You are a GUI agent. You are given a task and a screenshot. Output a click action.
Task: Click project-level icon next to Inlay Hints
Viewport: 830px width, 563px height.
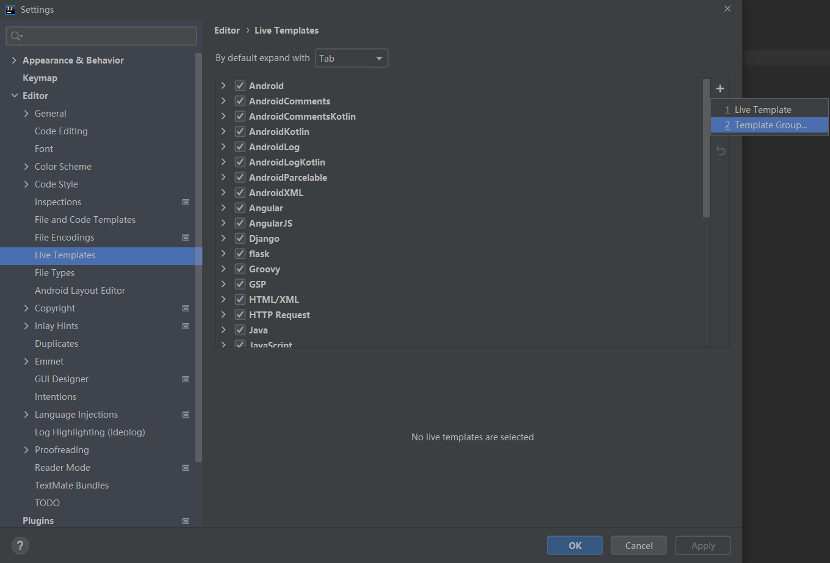(x=186, y=326)
